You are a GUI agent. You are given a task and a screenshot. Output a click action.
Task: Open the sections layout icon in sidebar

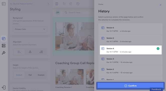[4, 46]
